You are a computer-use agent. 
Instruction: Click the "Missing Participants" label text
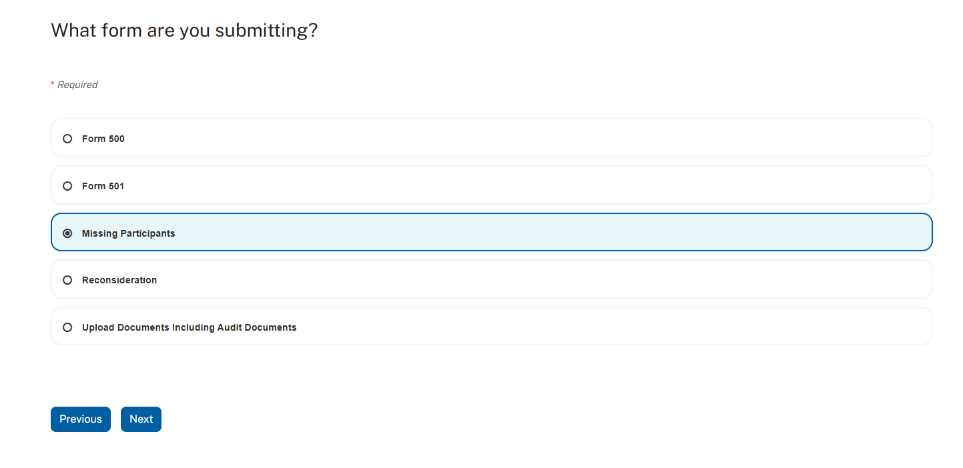(x=129, y=233)
